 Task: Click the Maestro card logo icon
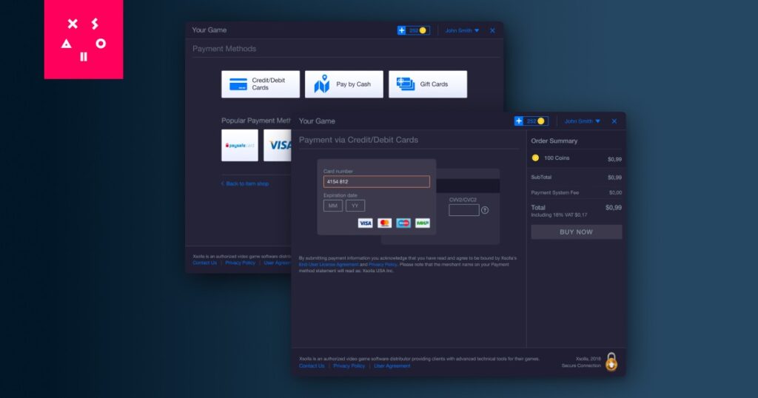[x=403, y=223]
